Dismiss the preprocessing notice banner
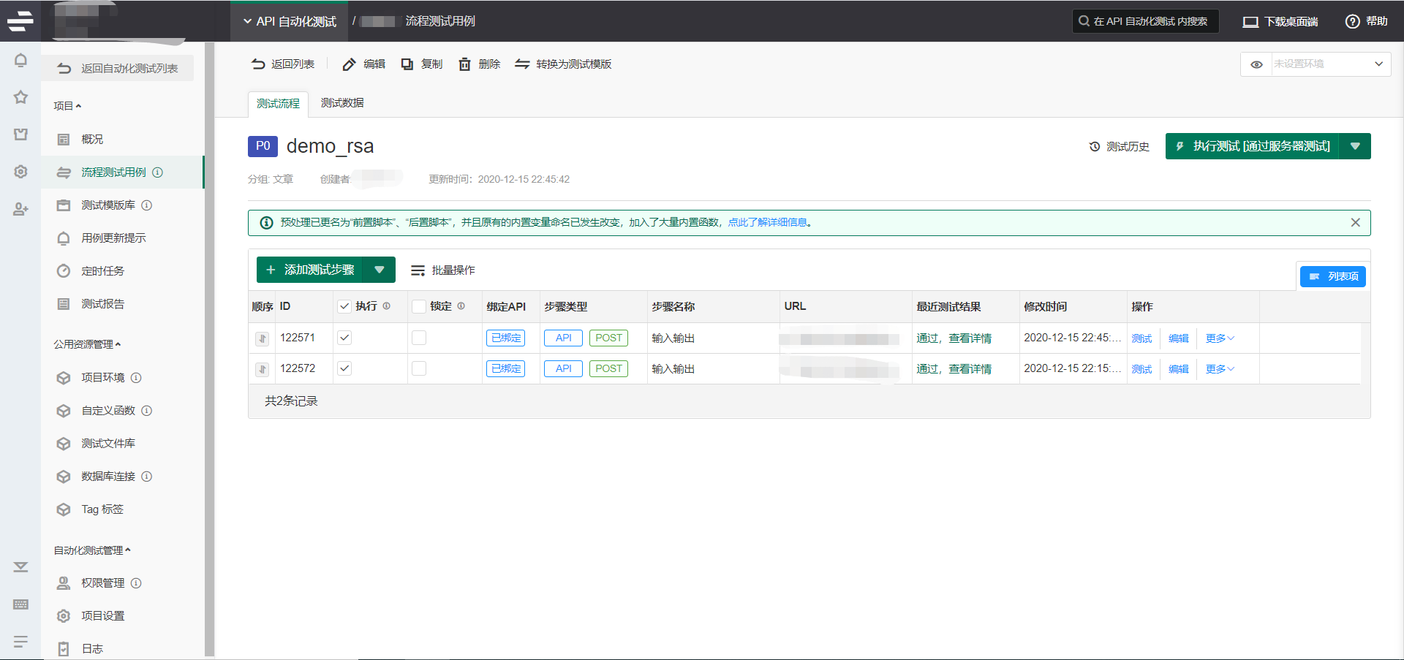This screenshot has height=660, width=1404. pos(1355,223)
